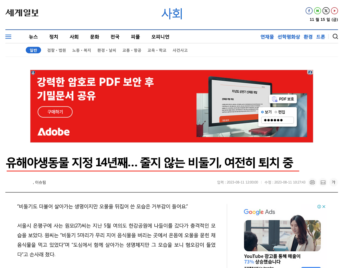The image size is (339, 268).
Task: Click the AdChoices shield icon on the Adobe banner
Action: 33,72
